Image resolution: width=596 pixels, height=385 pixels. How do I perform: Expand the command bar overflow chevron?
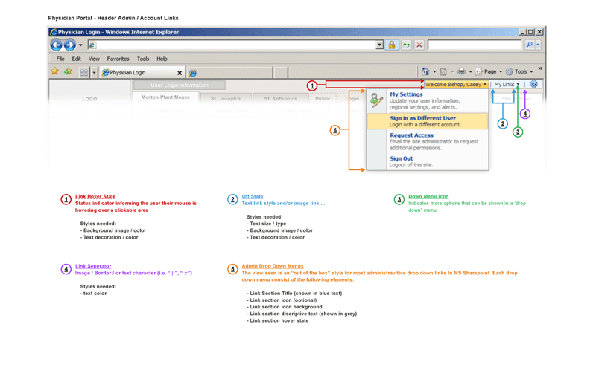point(540,68)
